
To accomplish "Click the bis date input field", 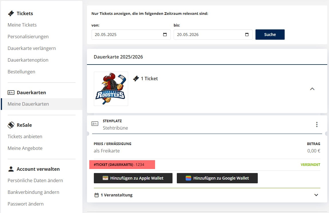I will point(213,35).
